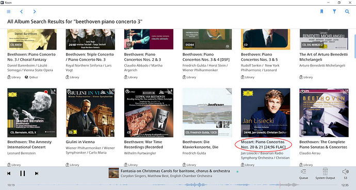Open the Giulini in Vienna album cover
Viewport: 356px width, 190px height.
click(x=90, y=113)
